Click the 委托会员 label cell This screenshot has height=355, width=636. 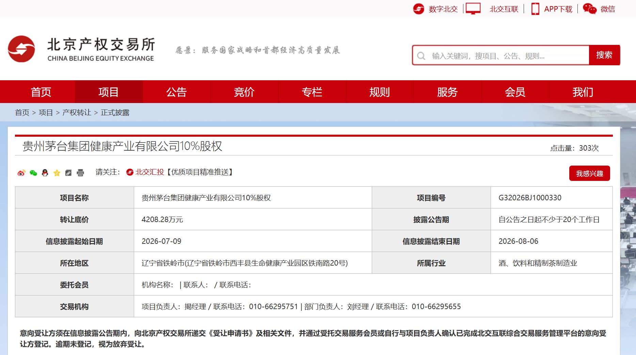[x=74, y=285]
